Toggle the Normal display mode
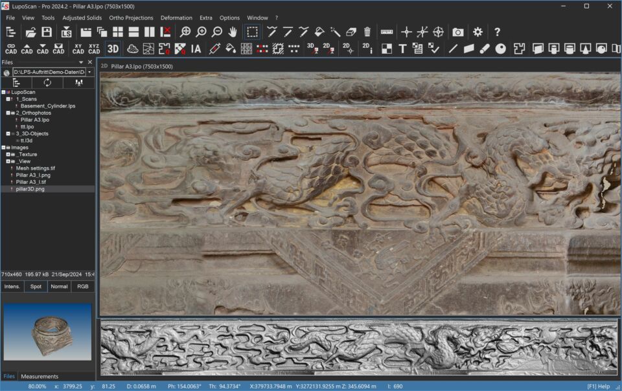Viewport: 622px width, 391px height. pyautogui.click(x=59, y=286)
